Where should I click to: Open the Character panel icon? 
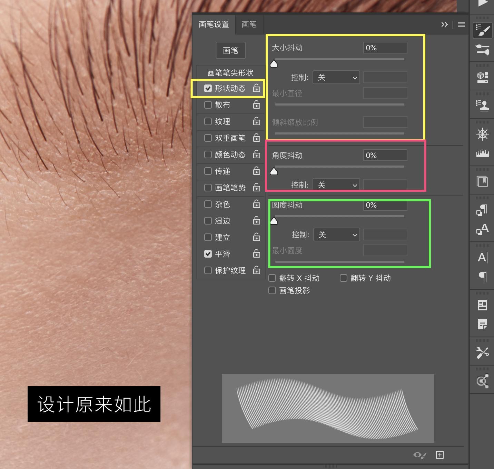[x=482, y=257]
